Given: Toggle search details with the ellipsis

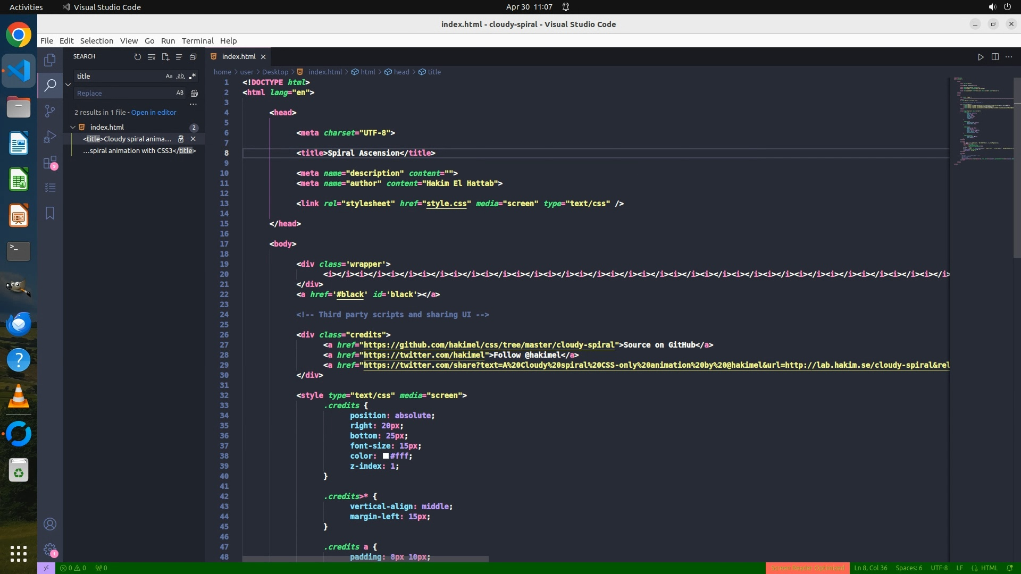Looking at the screenshot, I should pos(193,105).
